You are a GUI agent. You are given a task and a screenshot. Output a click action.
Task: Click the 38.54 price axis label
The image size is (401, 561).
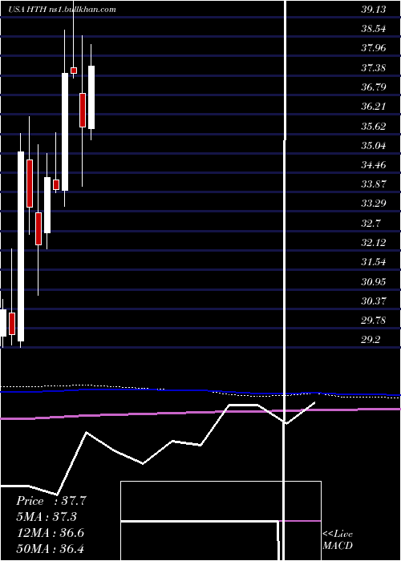(x=374, y=29)
